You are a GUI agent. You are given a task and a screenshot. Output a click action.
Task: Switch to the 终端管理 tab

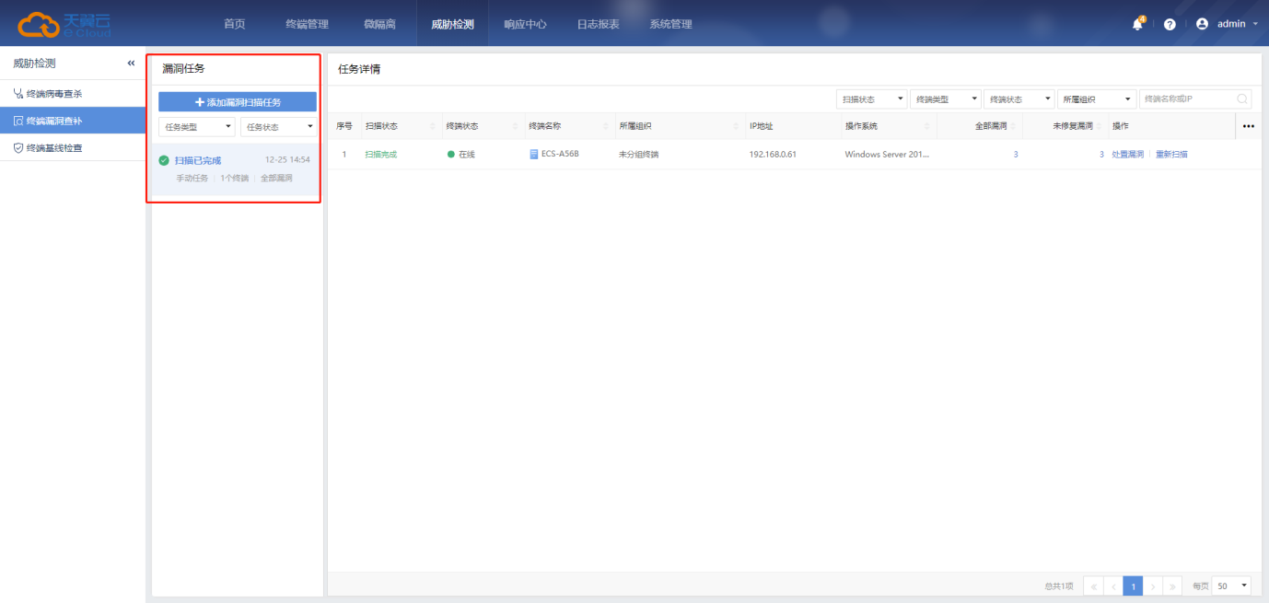[307, 24]
